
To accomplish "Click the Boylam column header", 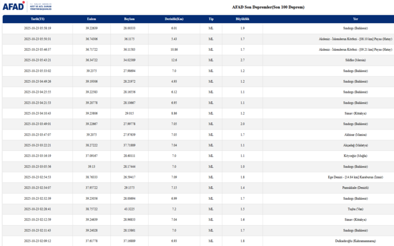I will coord(129,19).
